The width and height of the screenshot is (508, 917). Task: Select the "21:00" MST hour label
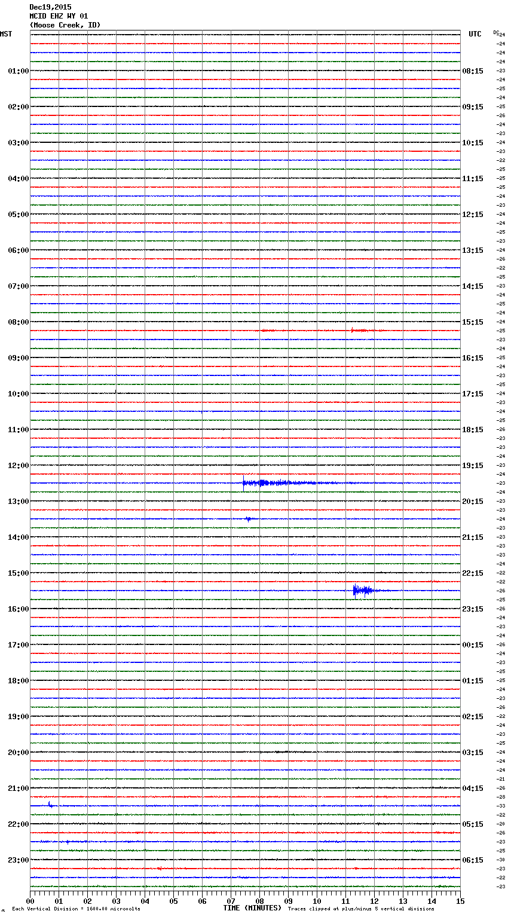pos(19,788)
